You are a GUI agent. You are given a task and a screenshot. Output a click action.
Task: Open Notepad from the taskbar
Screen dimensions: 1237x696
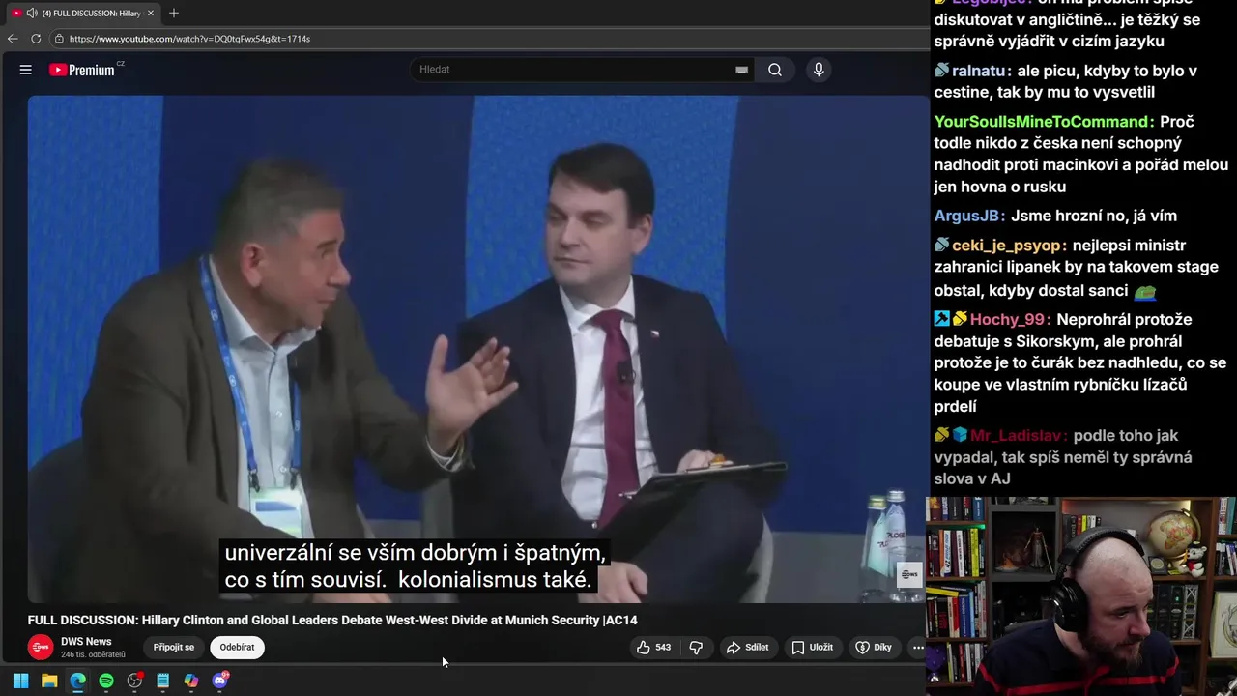[x=162, y=681]
